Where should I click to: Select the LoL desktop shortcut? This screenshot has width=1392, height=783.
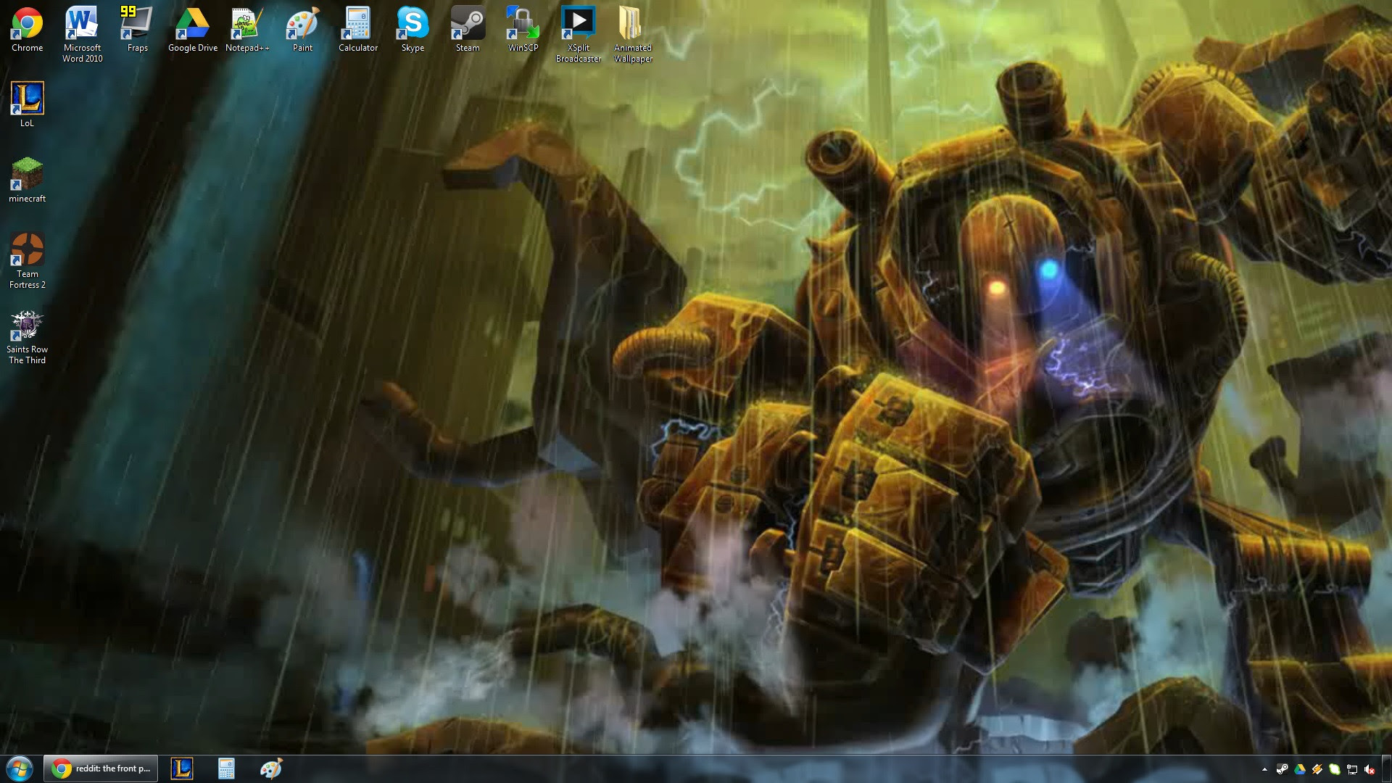tap(27, 105)
